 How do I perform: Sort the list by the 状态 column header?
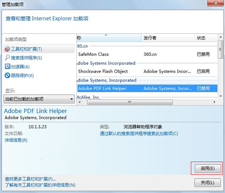[206, 38]
